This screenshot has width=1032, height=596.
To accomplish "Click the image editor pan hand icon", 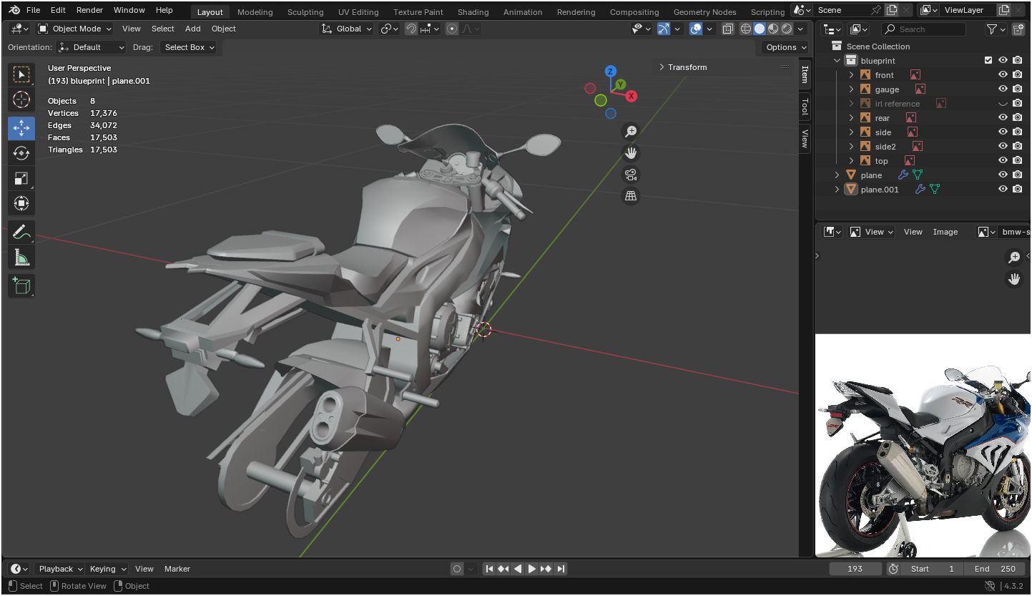I will (x=1014, y=279).
